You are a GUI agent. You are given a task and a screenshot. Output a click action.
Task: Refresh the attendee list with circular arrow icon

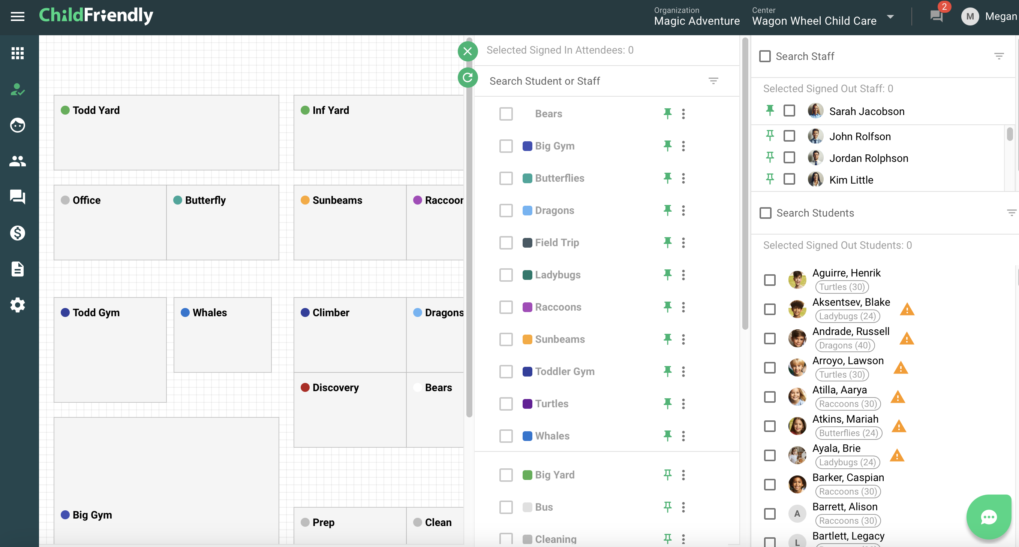click(468, 78)
